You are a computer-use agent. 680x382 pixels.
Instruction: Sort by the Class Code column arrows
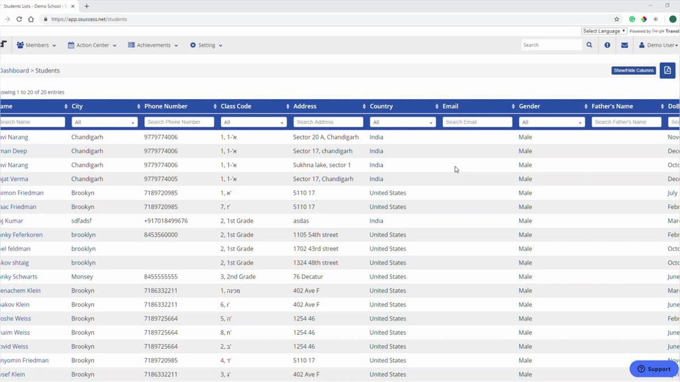[x=288, y=106]
